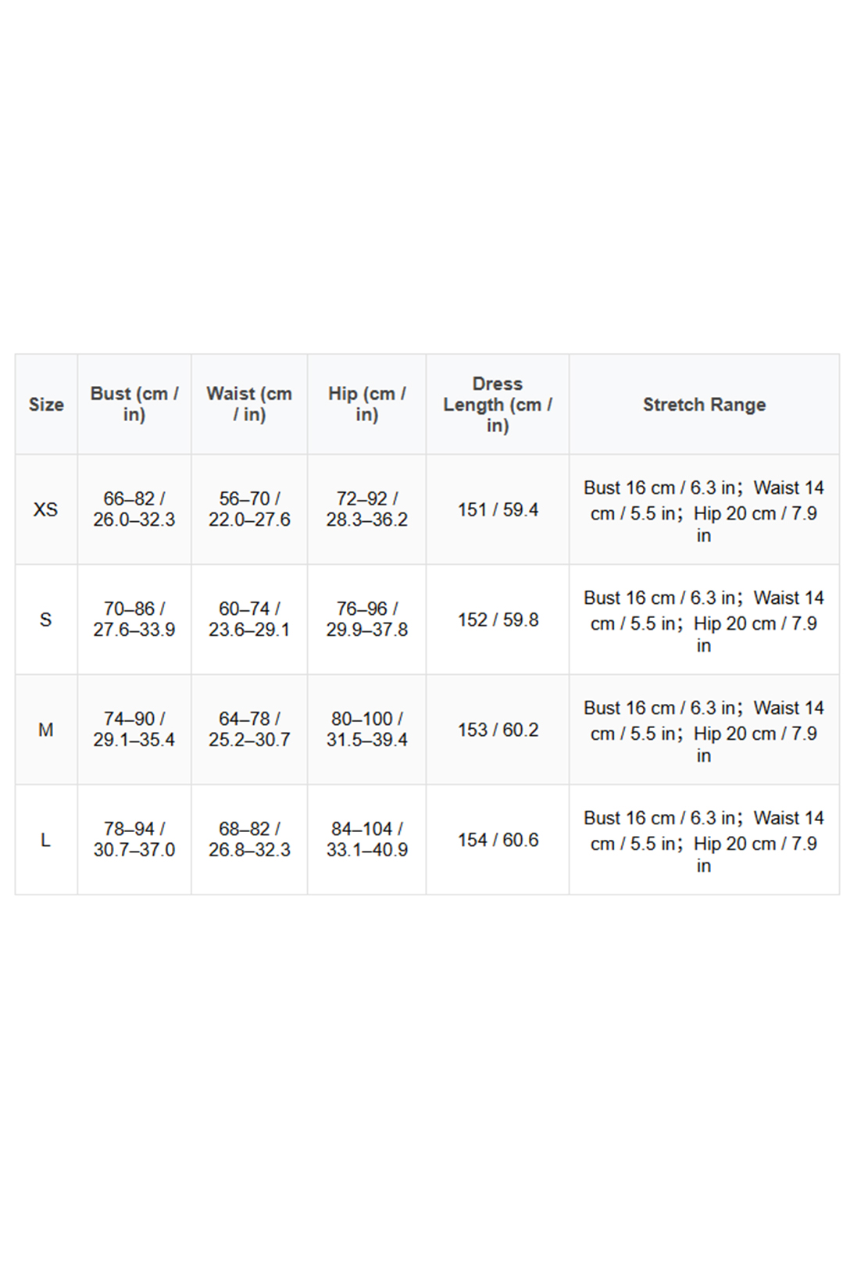Click the L dress length 154 / 60.6
The image size is (850, 1275).
pos(498,840)
